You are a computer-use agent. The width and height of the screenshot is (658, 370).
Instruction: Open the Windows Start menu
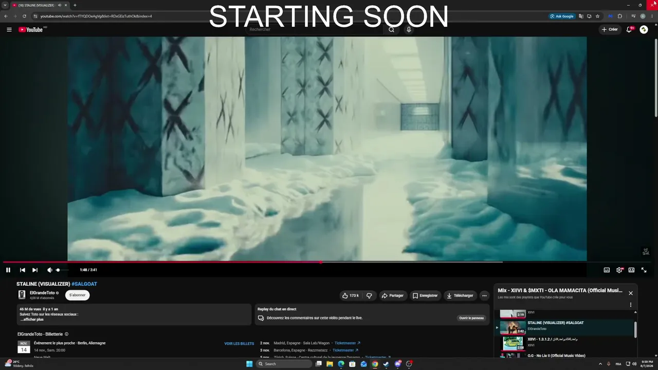(x=249, y=364)
